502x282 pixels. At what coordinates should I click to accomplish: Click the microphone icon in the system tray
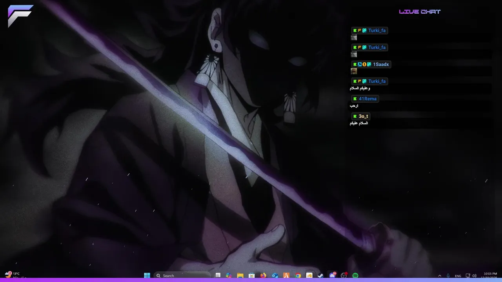click(448, 276)
